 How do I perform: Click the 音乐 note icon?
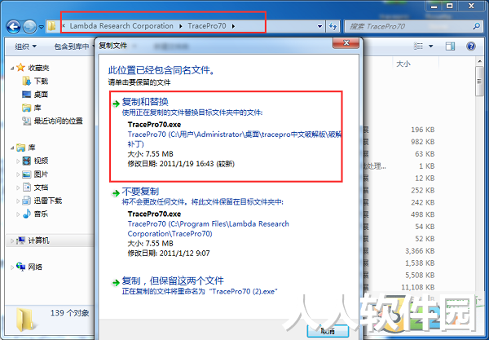pyautogui.click(x=27, y=214)
